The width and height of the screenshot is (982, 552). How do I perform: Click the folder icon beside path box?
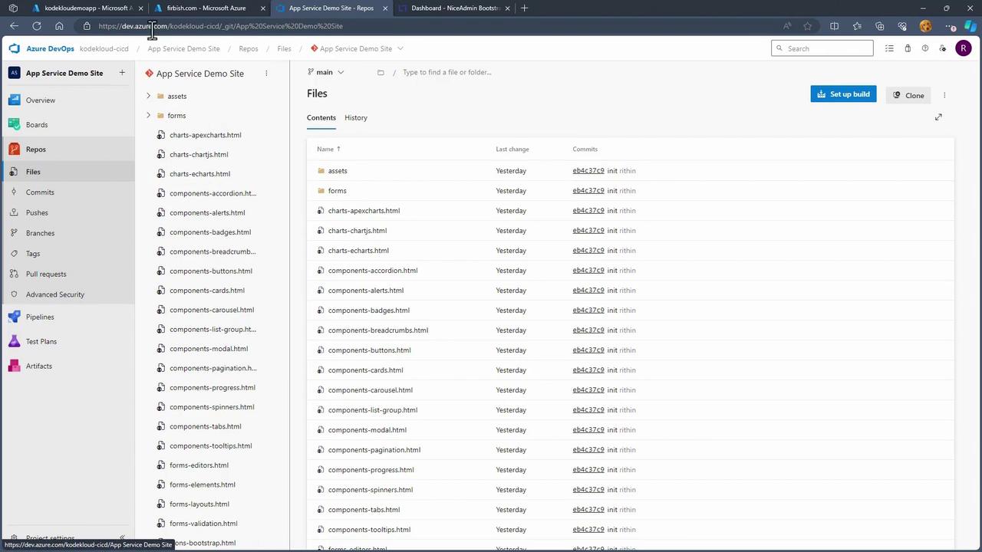click(x=381, y=72)
